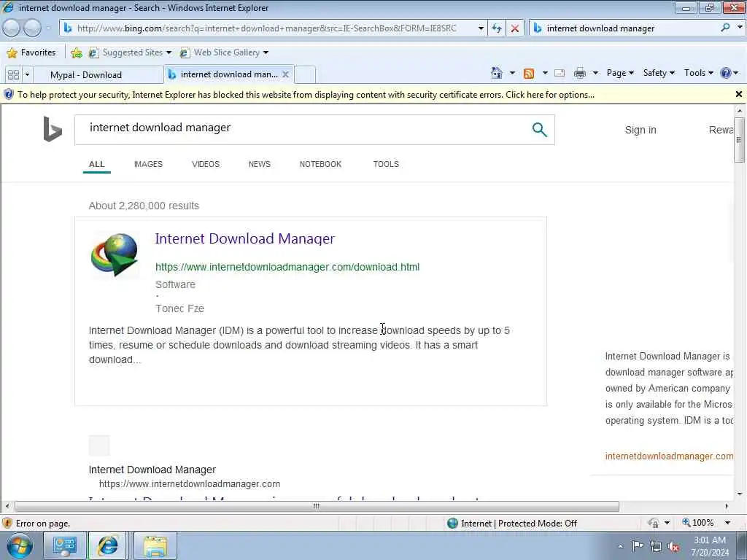The height and width of the screenshot is (560, 747).
Task: Close the internet download manager tab
Action: tap(285, 74)
